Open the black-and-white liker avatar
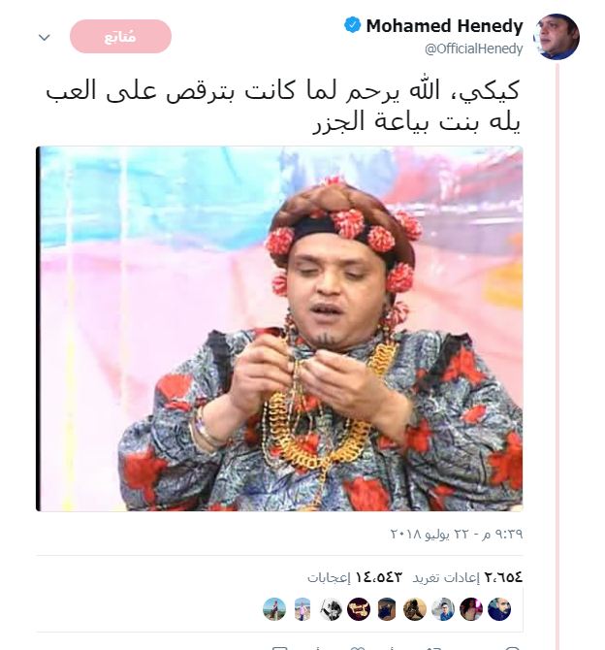The width and height of the screenshot is (605, 650). tap(331, 609)
